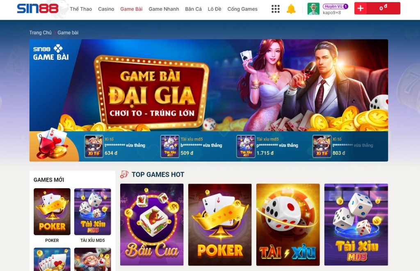Open the Thể Thao menu
This screenshot has width=420, height=271.
(81, 9)
